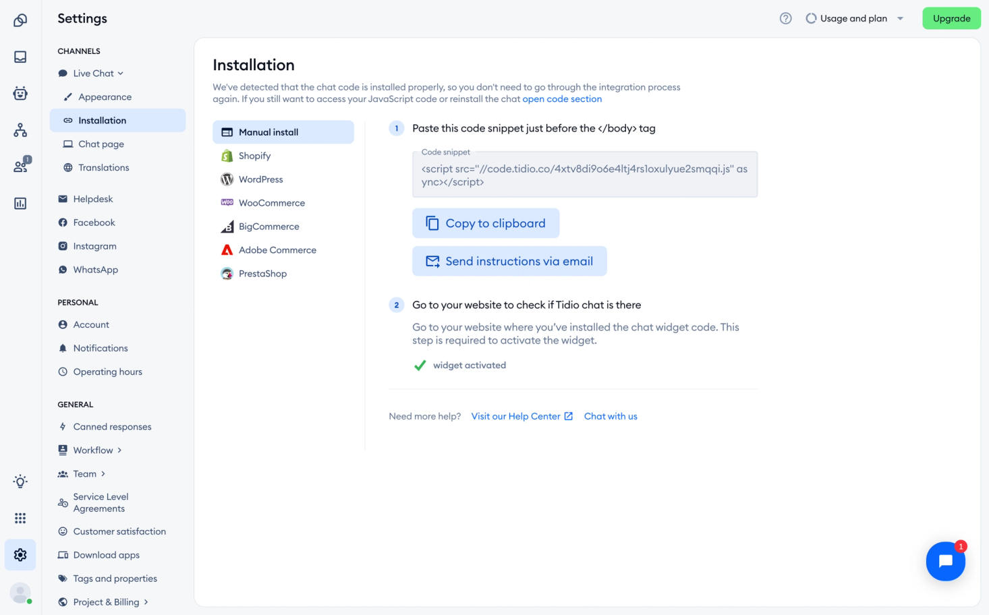Select the Manual install tab

[x=283, y=132]
